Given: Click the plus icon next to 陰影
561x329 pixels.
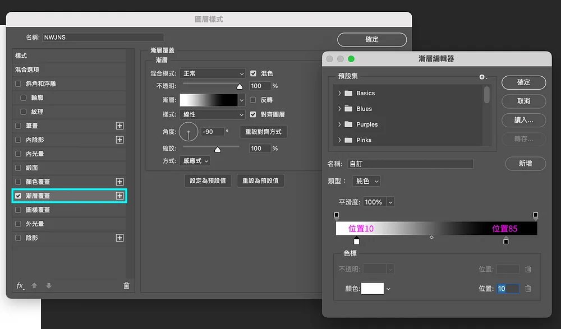Looking at the screenshot, I should (119, 238).
